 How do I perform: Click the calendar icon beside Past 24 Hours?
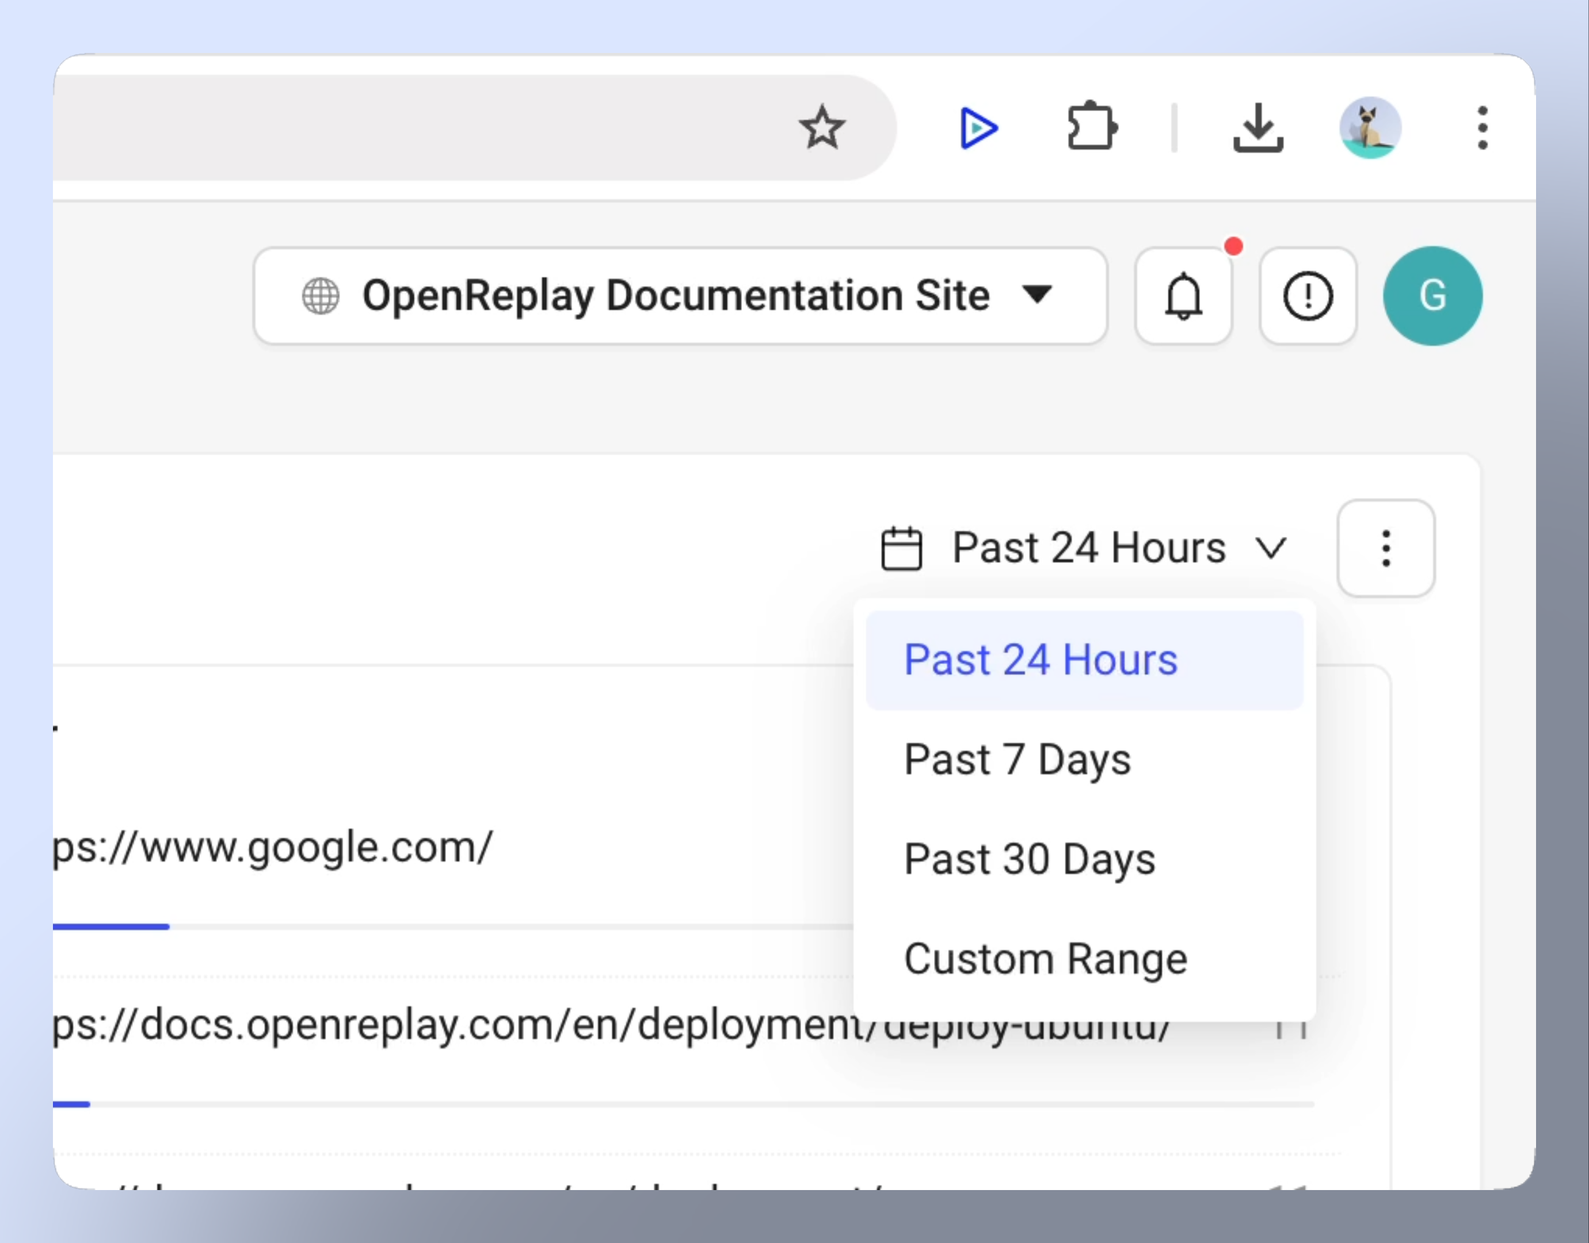(901, 549)
